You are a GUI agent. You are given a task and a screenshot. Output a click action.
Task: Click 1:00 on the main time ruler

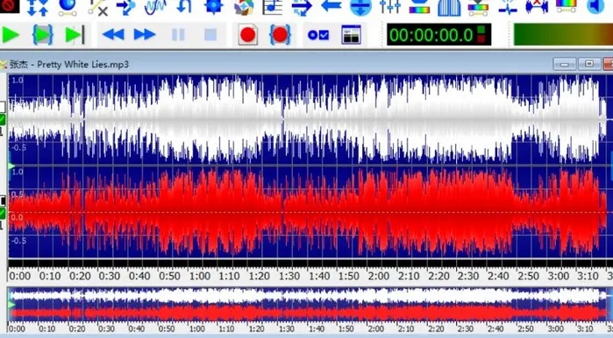point(200,276)
